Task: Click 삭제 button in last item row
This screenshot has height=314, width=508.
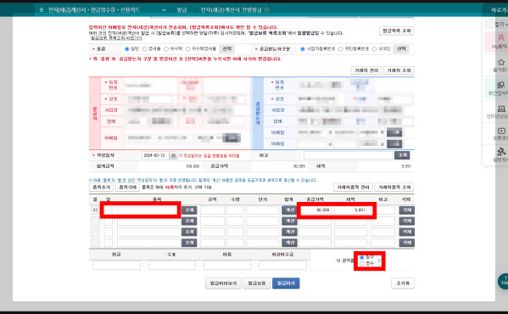Action: tap(406, 243)
